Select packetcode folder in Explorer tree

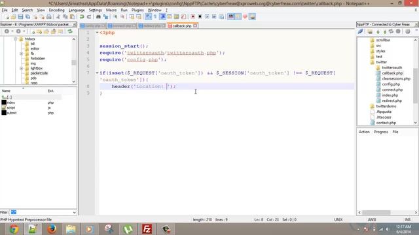click(39, 73)
